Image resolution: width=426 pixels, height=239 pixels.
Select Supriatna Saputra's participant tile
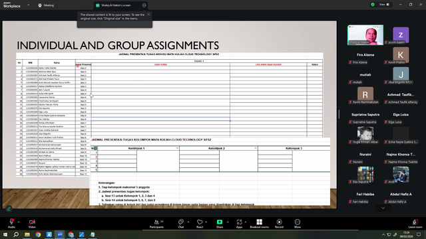click(x=365, y=115)
